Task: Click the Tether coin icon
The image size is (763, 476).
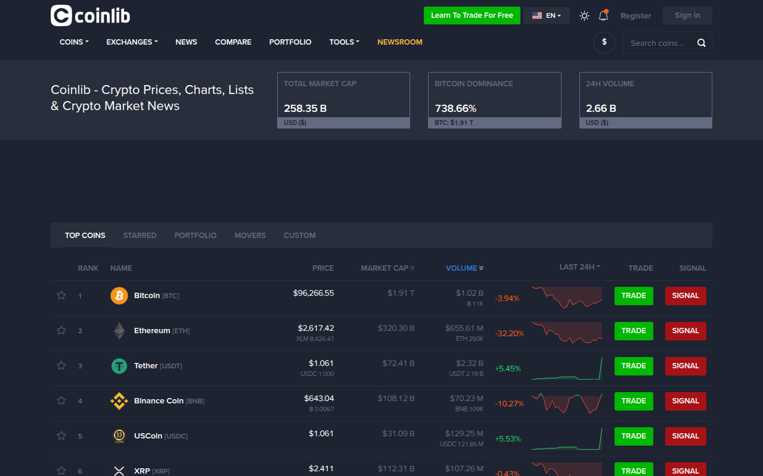Action: (119, 366)
